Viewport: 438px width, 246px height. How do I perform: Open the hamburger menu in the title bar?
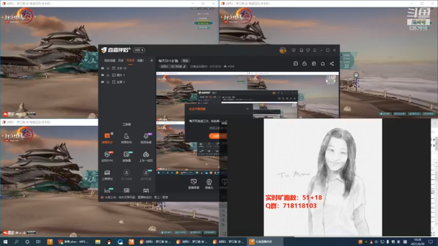(x=315, y=50)
